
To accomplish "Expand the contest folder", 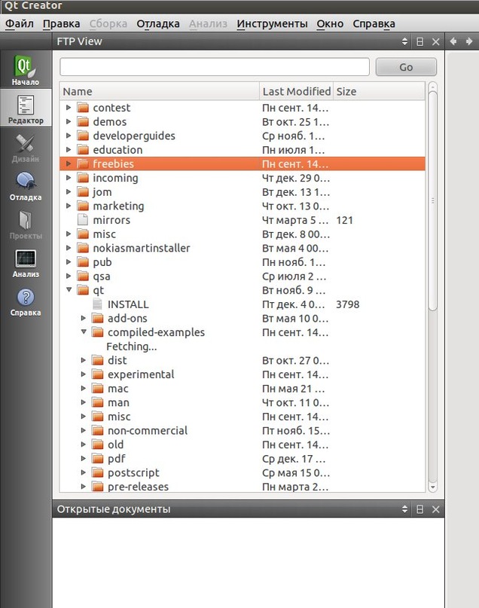I will [69, 108].
